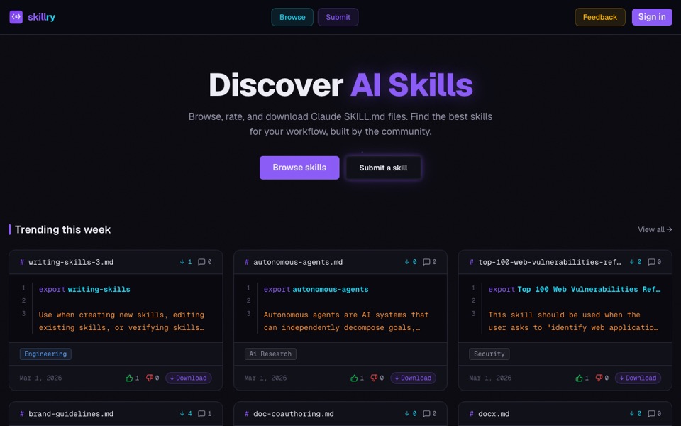Open the Browse nav tab
This screenshot has height=426, width=681.
pyautogui.click(x=292, y=17)
